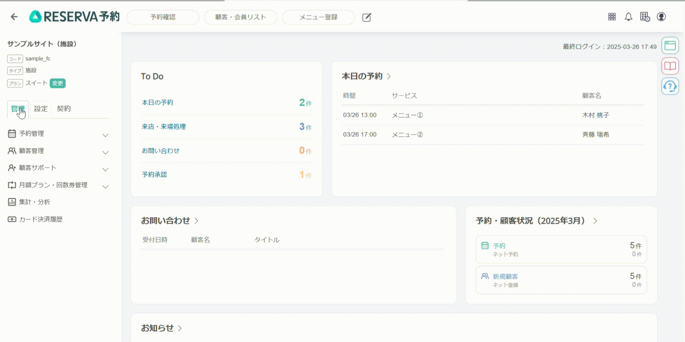Open the To Do 本日の予約 link

pyautogui.click(x=157, y=103)
